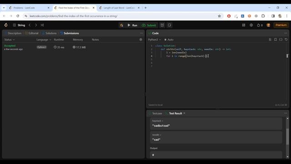Screen dimensions: 291x164
Task: Click the needle value "sad"
Action: click(156, 140)
